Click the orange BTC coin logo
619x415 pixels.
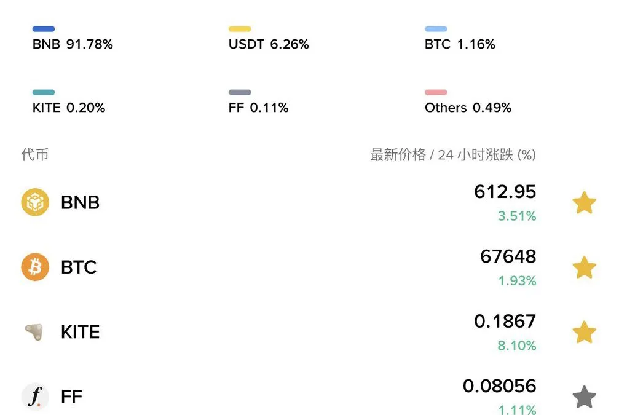click(35, 267)
